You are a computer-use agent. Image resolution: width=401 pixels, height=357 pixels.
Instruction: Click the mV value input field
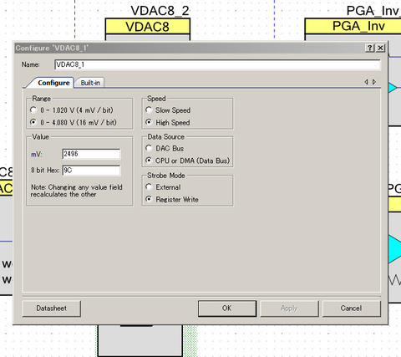click(x=91, y=154)
